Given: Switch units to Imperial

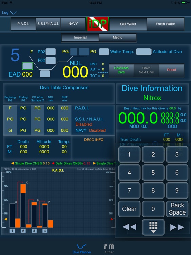Looking at the screenshot, I should (80, 37).
